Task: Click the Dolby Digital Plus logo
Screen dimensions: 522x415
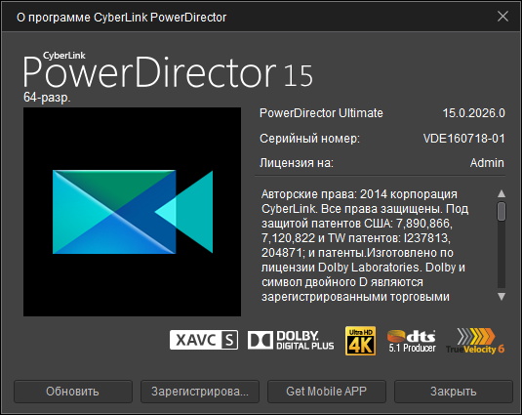Action: tap(291, 341)
